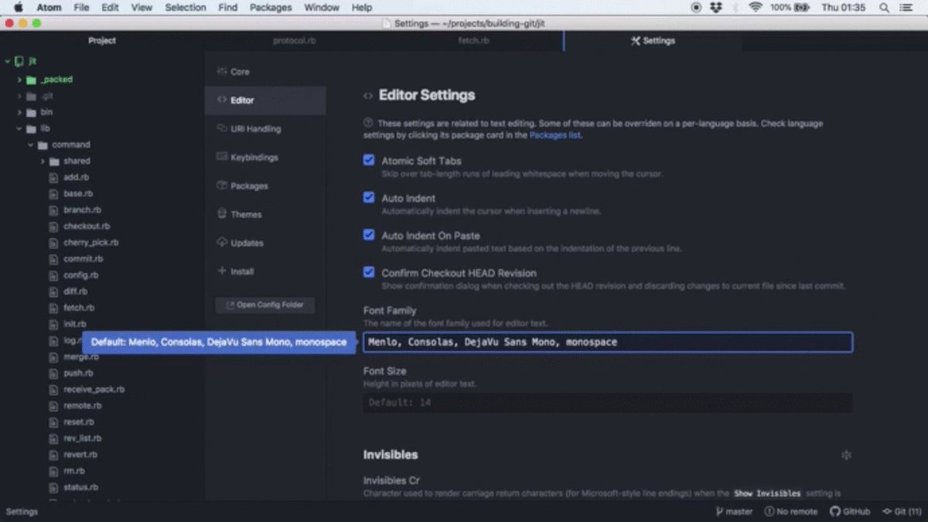Click the _packed folder icon

pos(32,80)
